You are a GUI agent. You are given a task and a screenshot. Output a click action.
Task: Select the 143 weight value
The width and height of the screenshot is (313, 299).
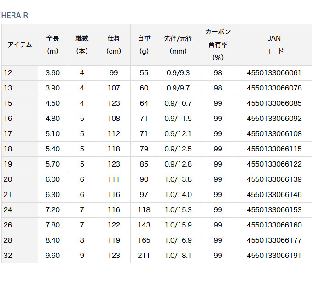click(x=144, y=225)
